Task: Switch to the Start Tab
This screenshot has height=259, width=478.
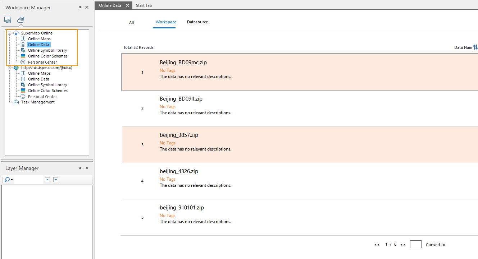Action: click(x=144, y=5)
